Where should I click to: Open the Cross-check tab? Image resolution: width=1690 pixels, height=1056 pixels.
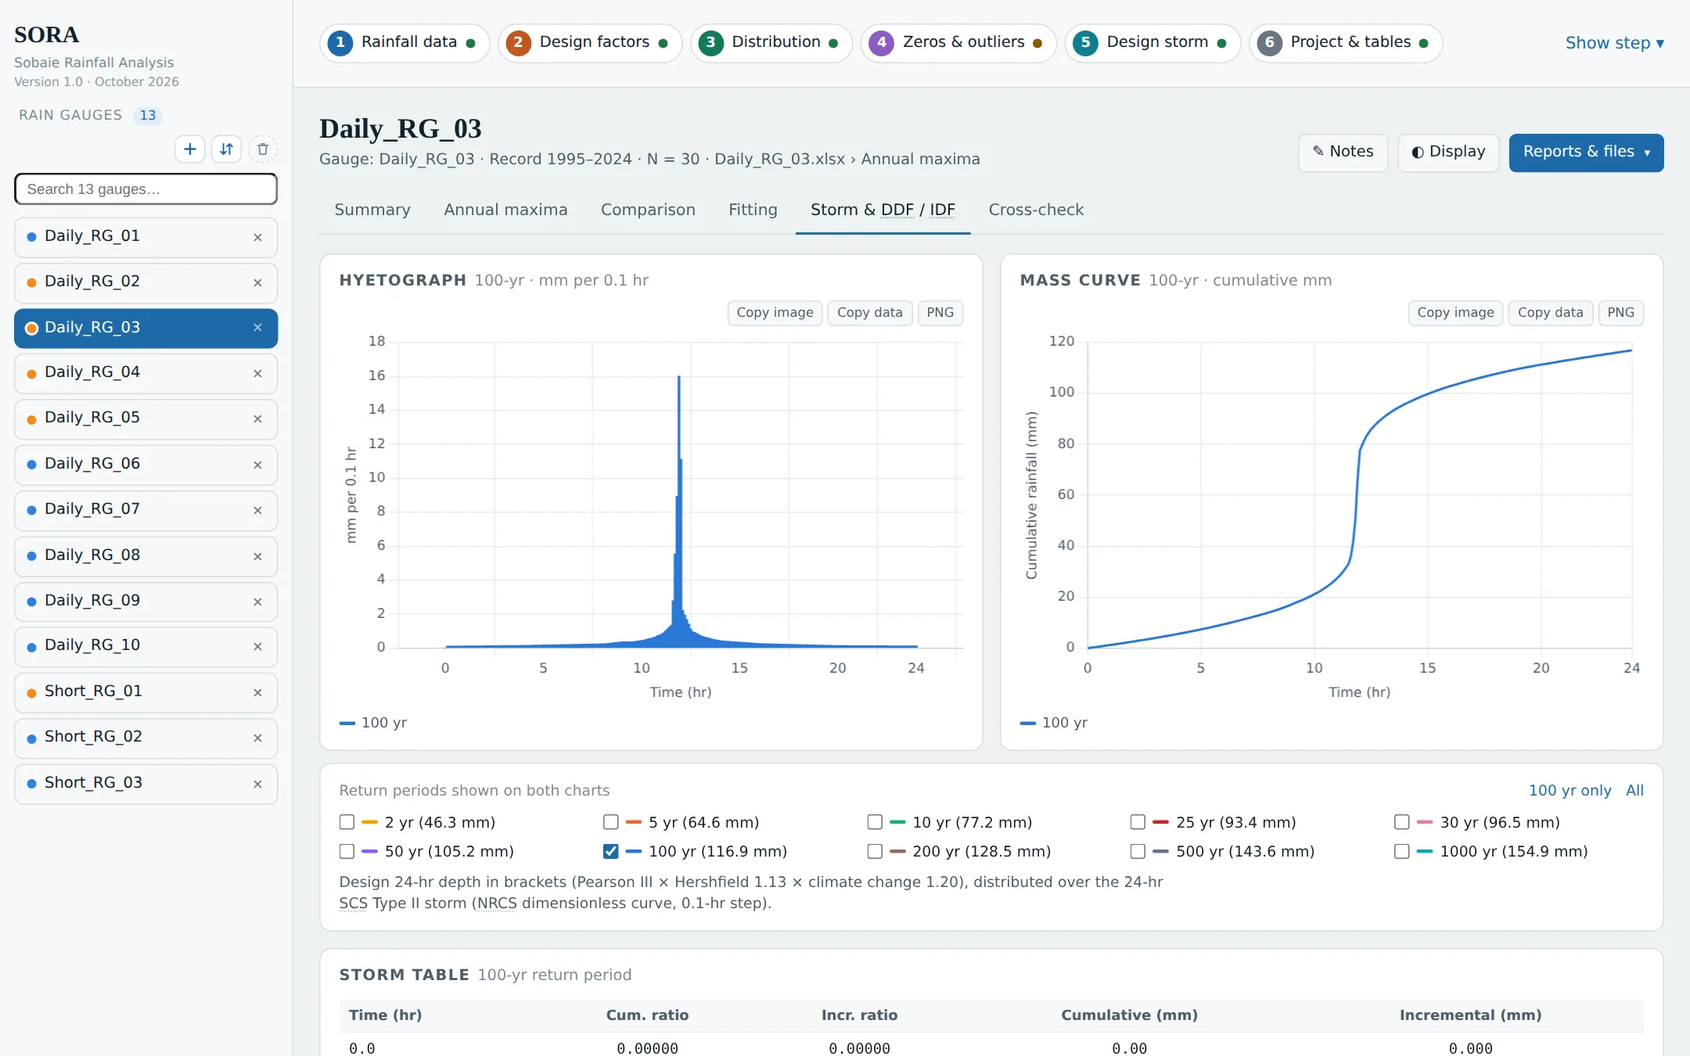coord(1036,210)
